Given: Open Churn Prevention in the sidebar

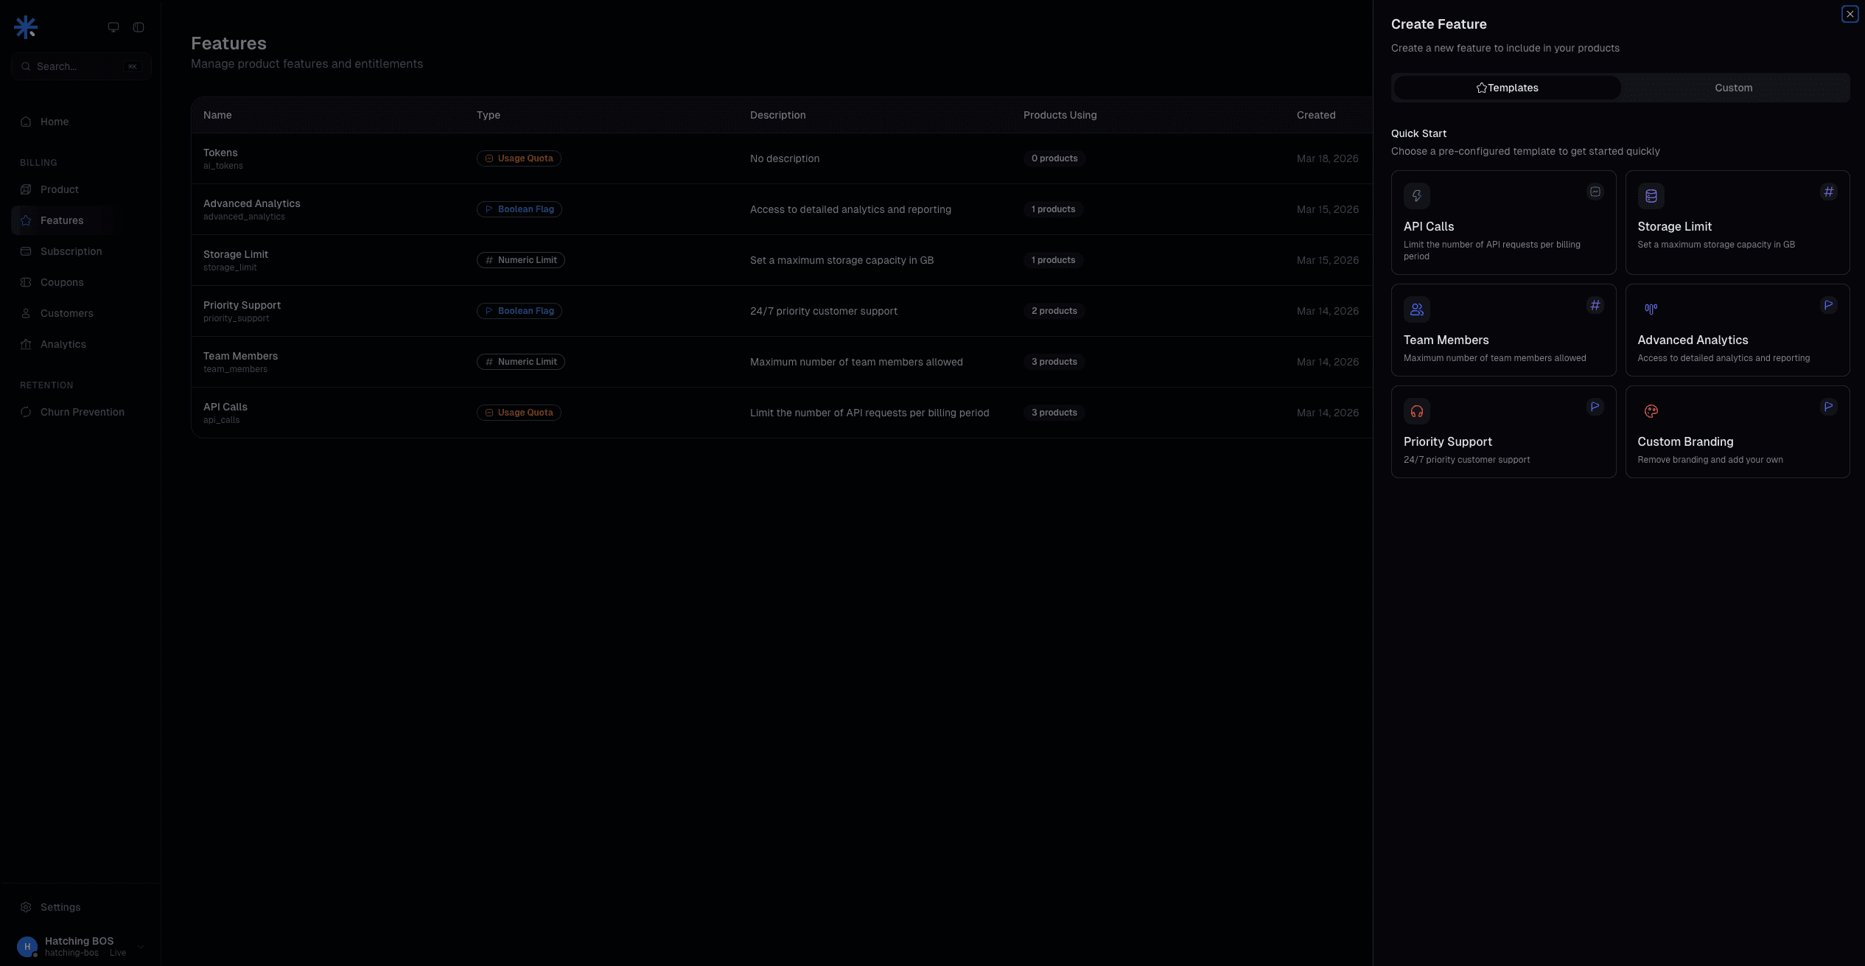Looking at the screenshot, I should tap(82, 412).
